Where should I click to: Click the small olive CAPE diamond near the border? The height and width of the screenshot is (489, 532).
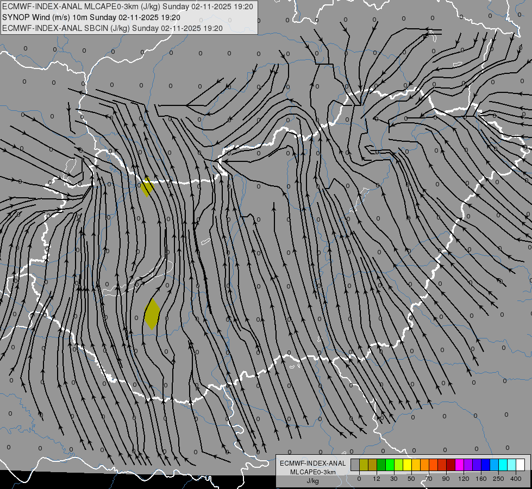[147, 187]
